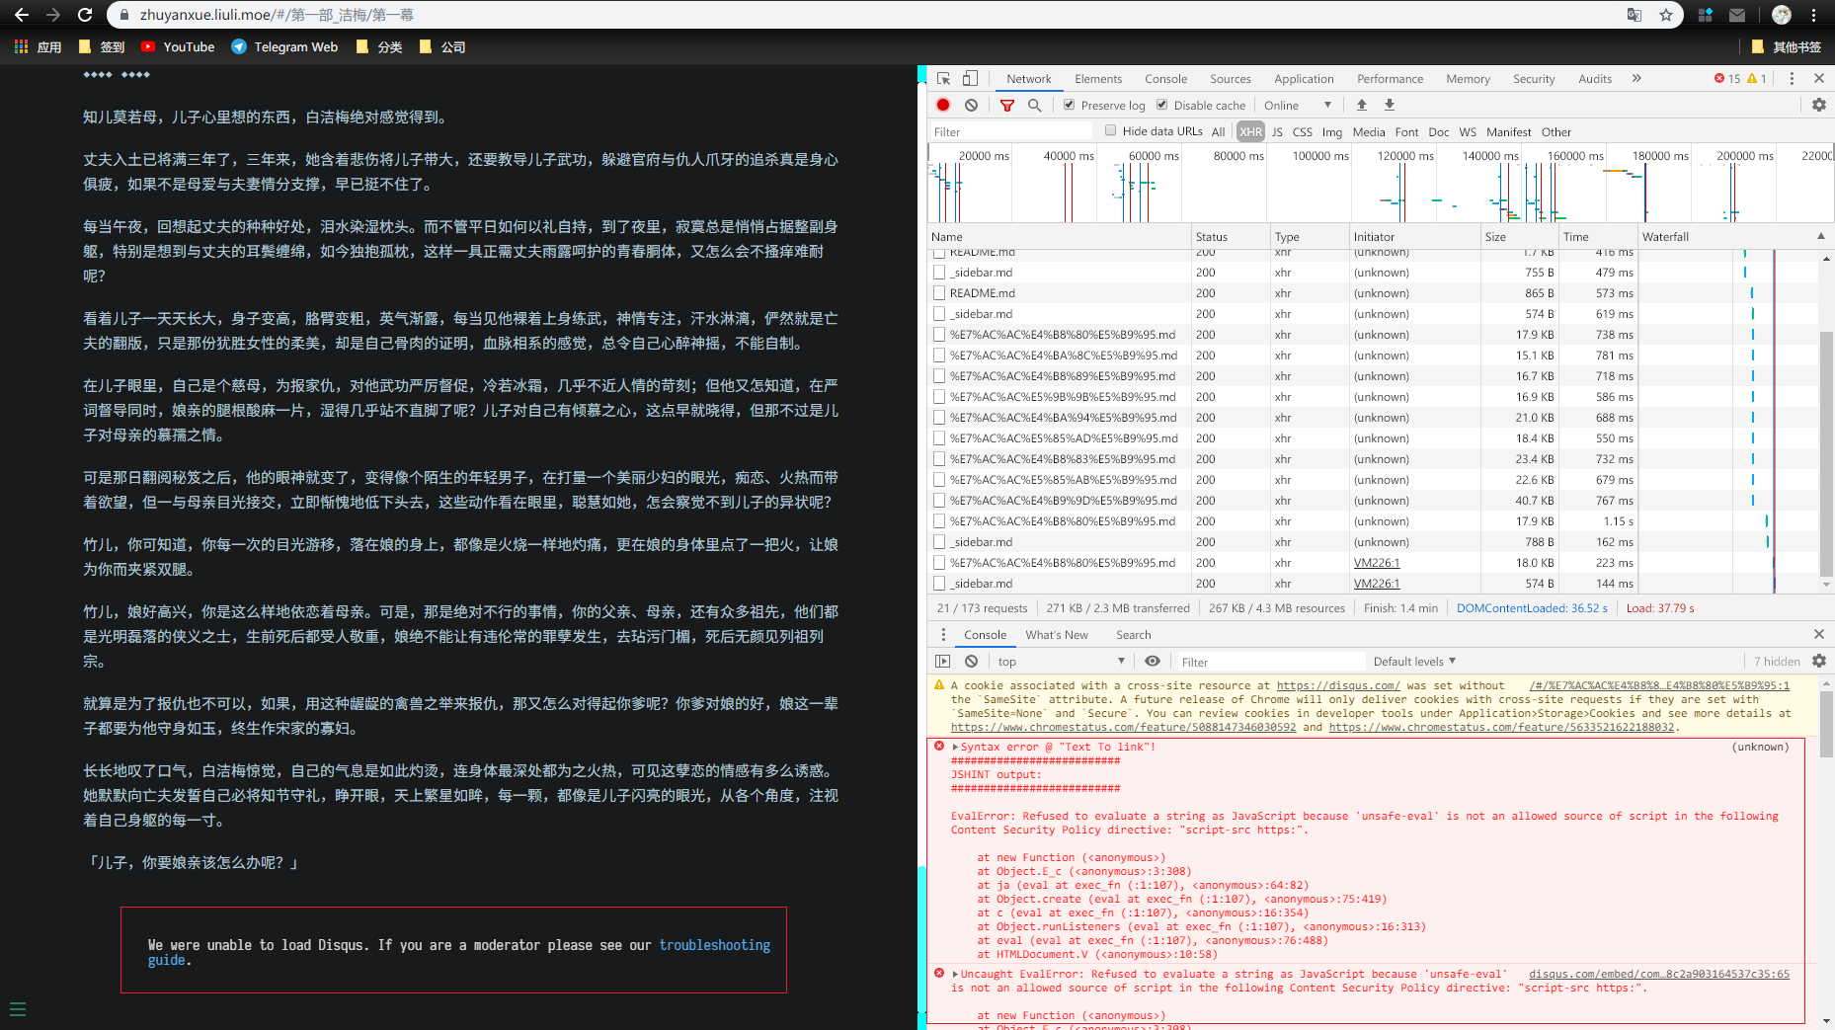Open network settings gear icon
The width and height of the screenshot is (1835, 1030).
pos(1818,106)
